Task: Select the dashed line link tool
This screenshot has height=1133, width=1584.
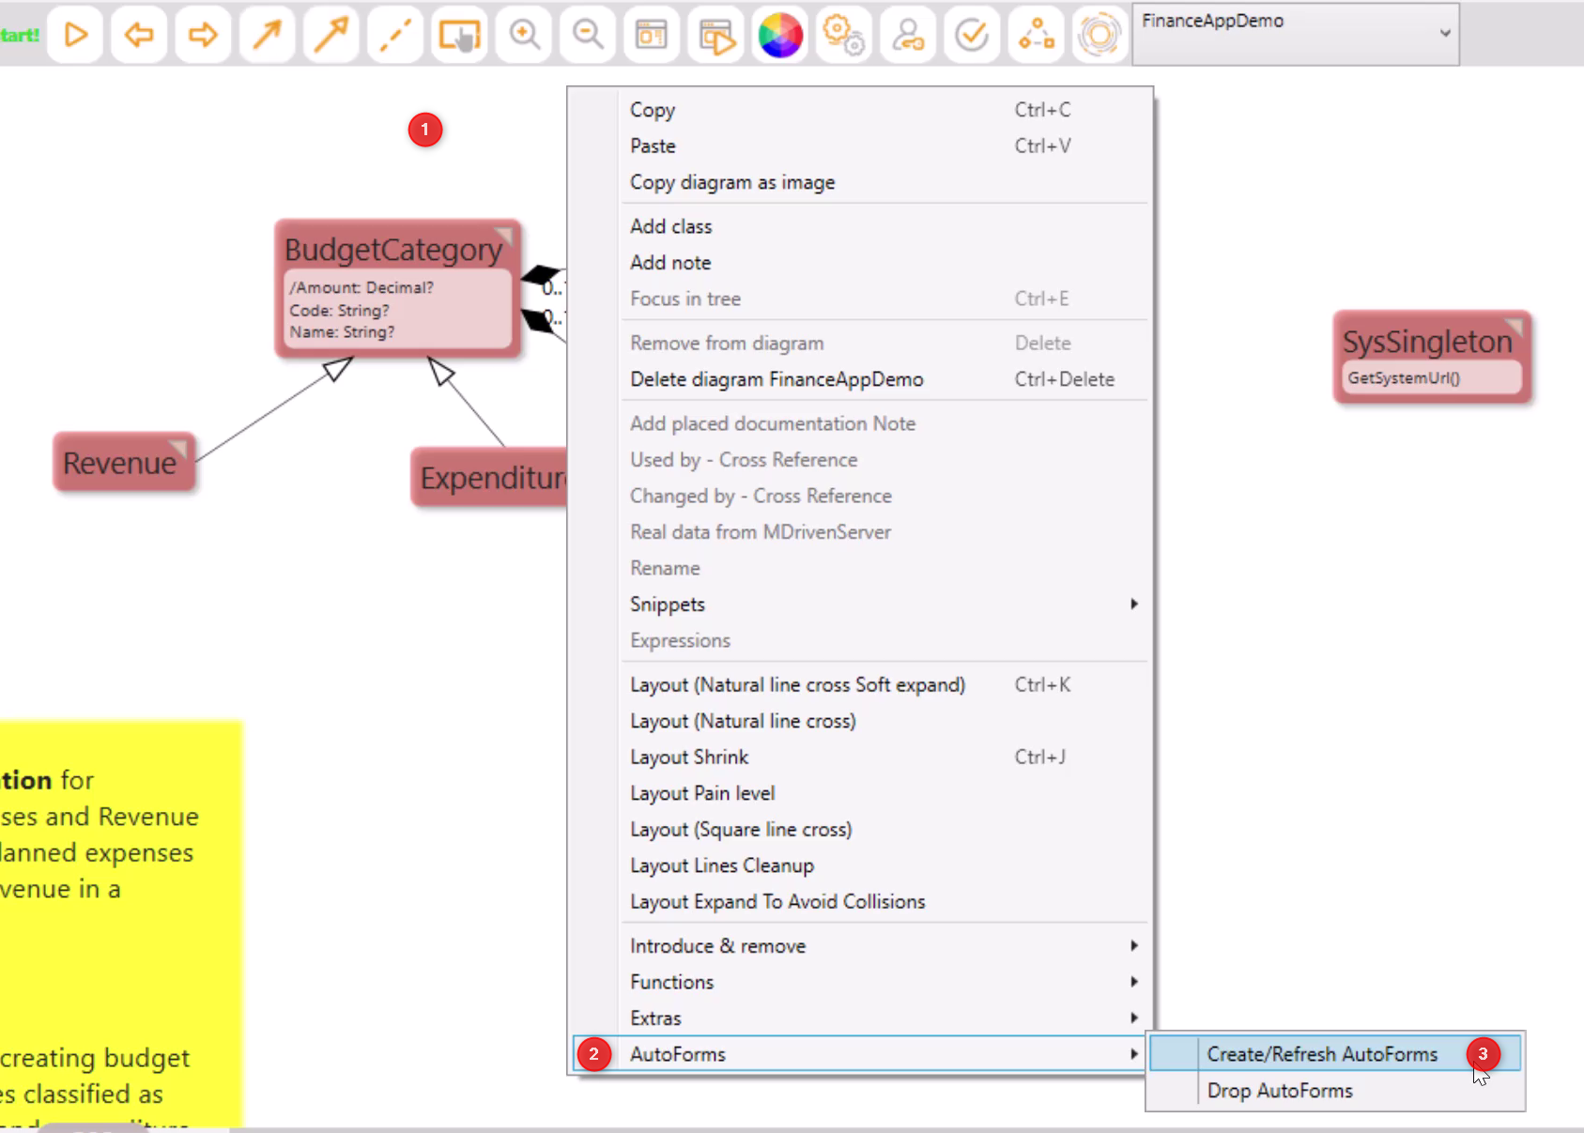Action: pyautogui.click(x=395, y=36)
